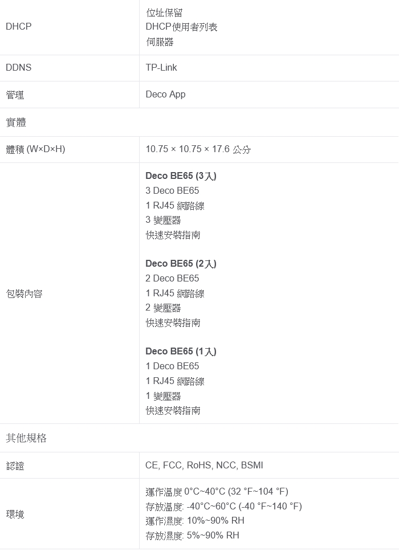This screenshot has width=399, height=551.
Task: Select the 10.75 × 10.75 × 17.6 公分 dimensions
Action: (x=198, y=150)
